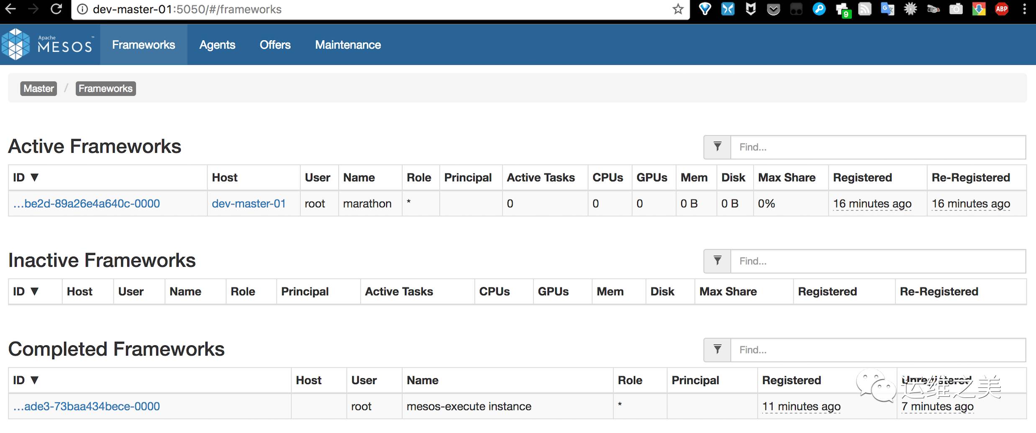The height and width of the screenshot is (433, 1036).
Task: Click the Pocket extension icon
Action: pyautogui.click(x=773, y=10)
